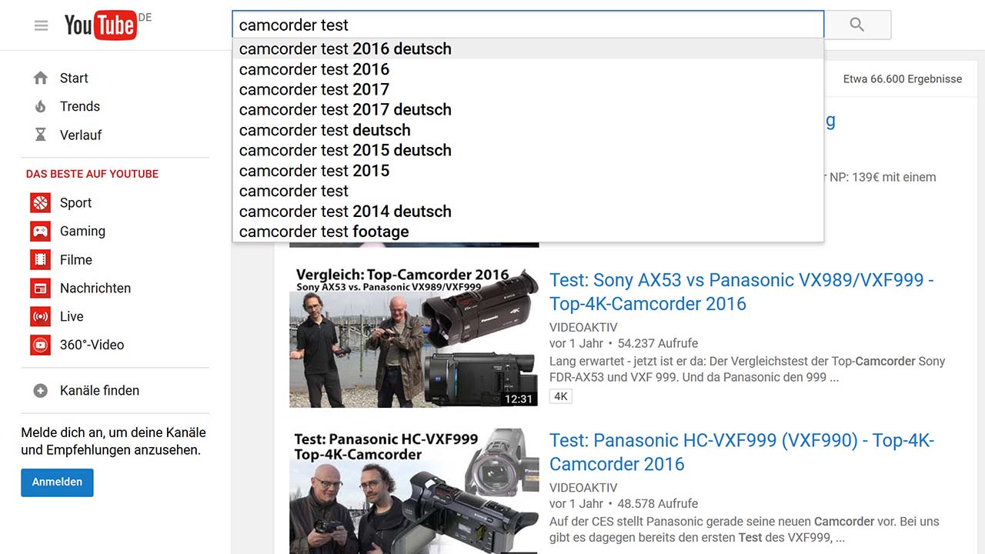Open the 360°-Video category

click(91, 345)
